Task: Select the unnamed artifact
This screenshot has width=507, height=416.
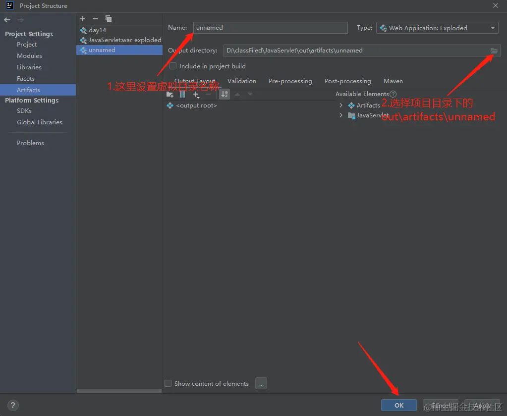Action: [x=119, y=50]
